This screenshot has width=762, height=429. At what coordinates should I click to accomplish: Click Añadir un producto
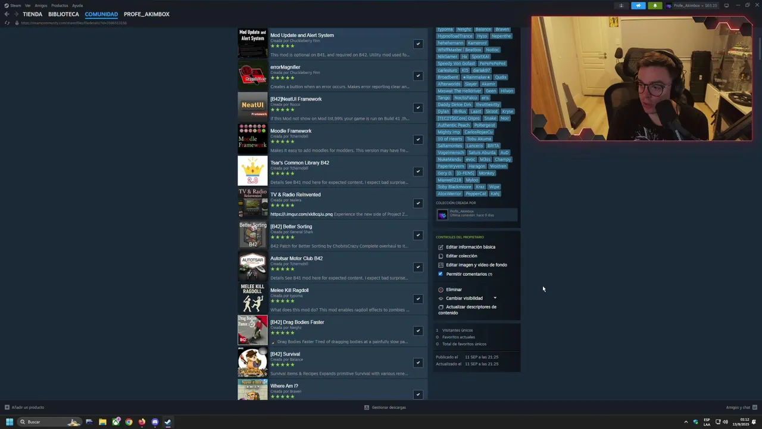coord(24,408)
